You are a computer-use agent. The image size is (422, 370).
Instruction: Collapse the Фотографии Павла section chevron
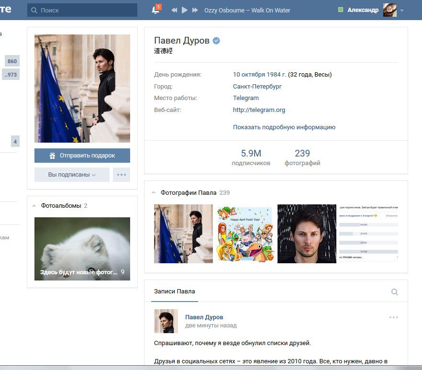point(154,193)
